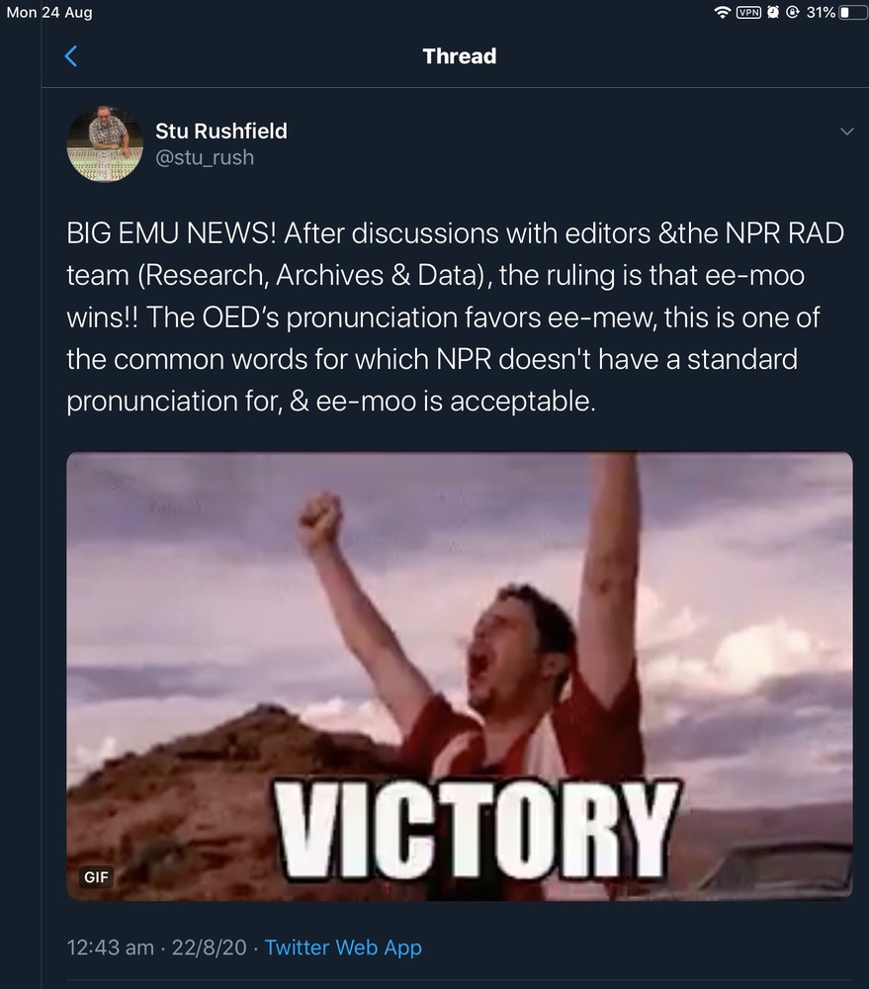Tap the 31% battery percentage

(x=821, y=12)
